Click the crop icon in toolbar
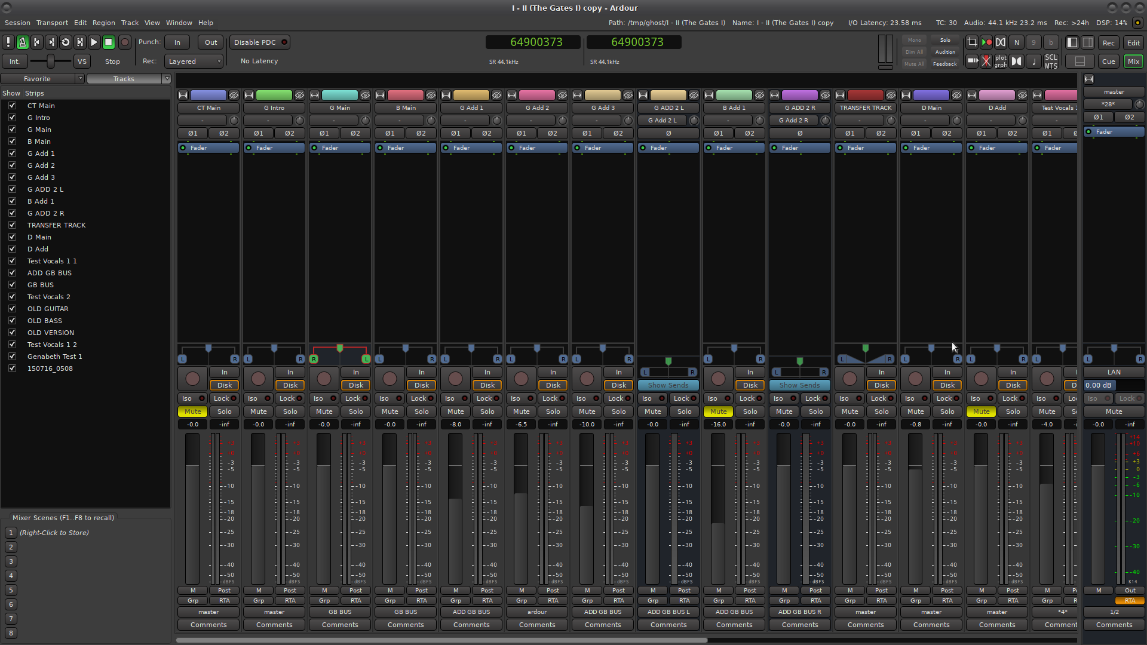This screenshot has width=1147, height=645. [x=972, y=42]
